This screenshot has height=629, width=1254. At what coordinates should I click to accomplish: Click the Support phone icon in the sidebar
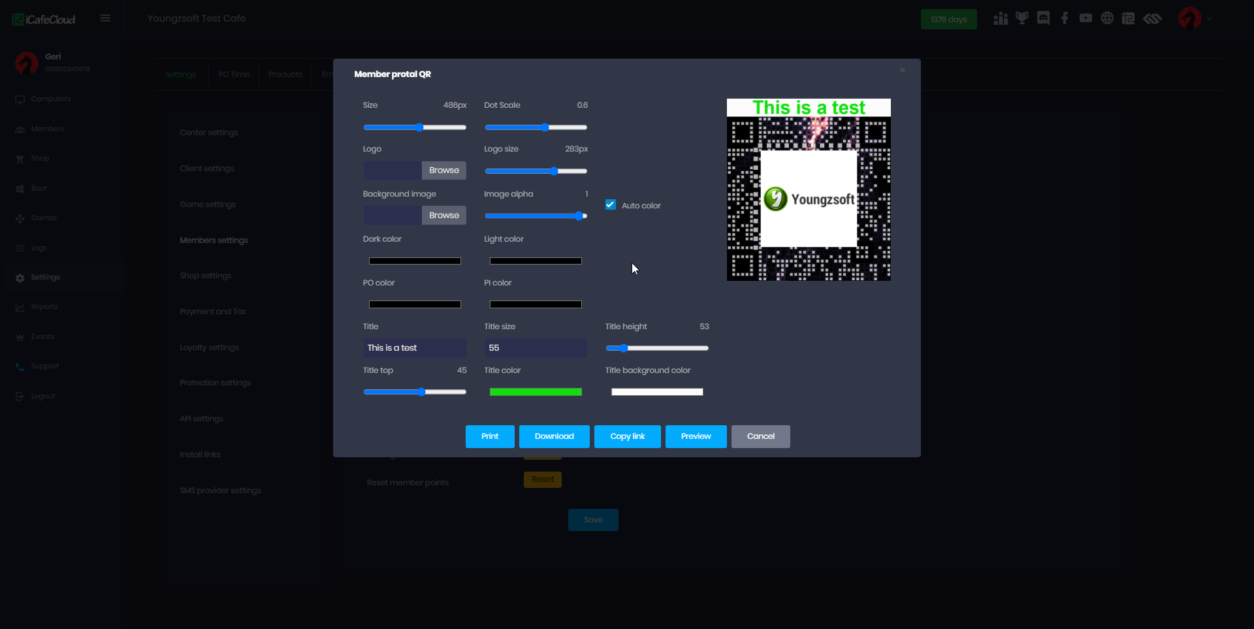point(20,366)
